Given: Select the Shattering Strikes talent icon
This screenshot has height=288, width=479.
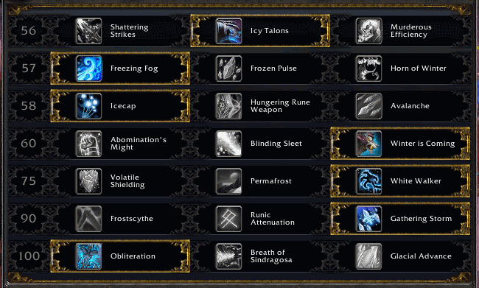Looking at the screenshot, I should click(x=88, y=31).
